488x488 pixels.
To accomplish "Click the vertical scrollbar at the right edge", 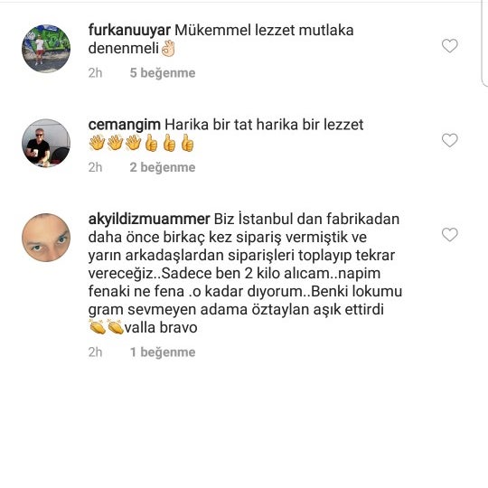I will (x=484, y=43).
